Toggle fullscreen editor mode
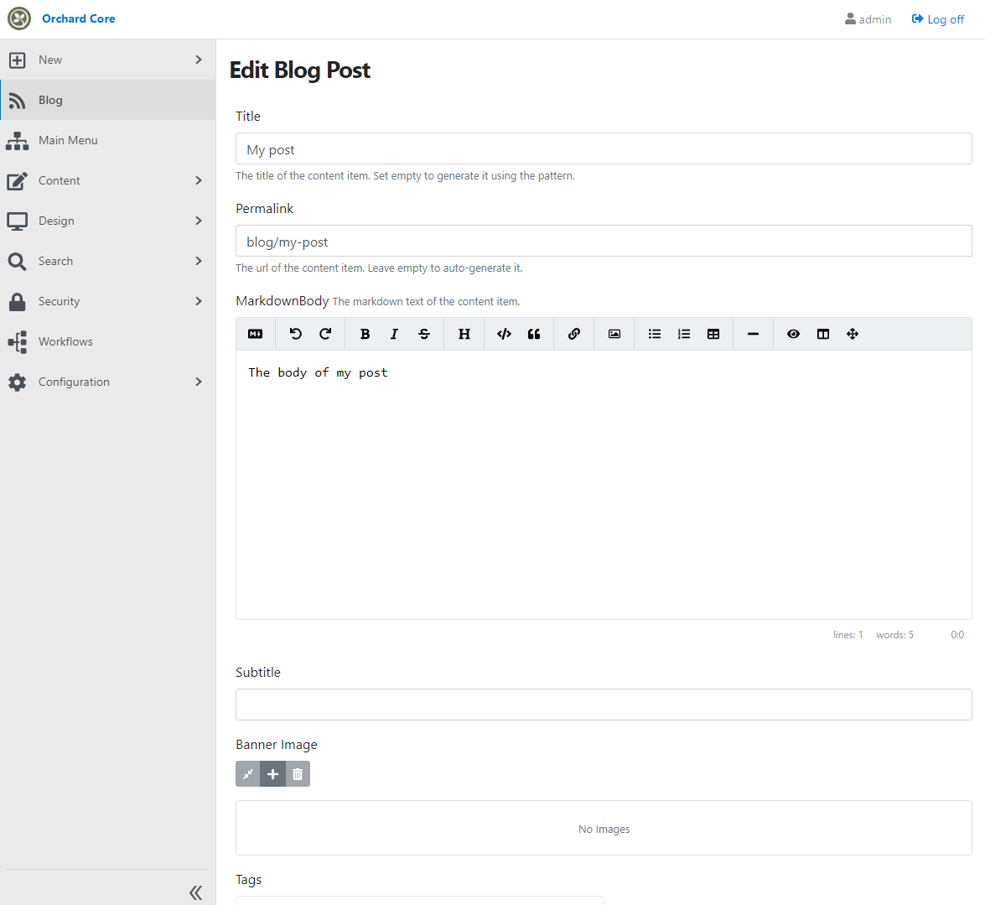Viewport: 985px width, 905px height. [853, 334]
